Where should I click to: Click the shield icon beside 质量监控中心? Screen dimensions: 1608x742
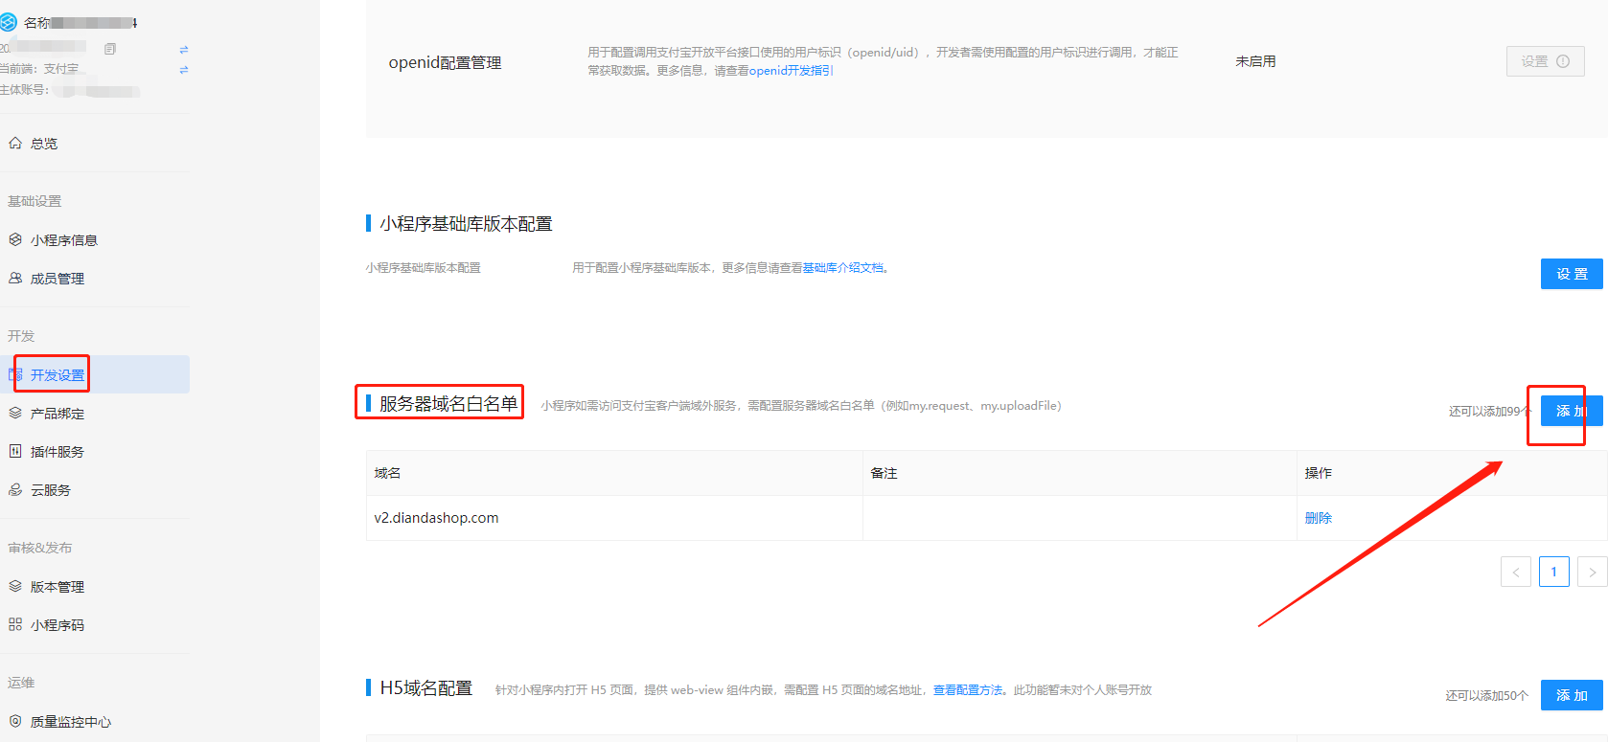coord(15,722)
